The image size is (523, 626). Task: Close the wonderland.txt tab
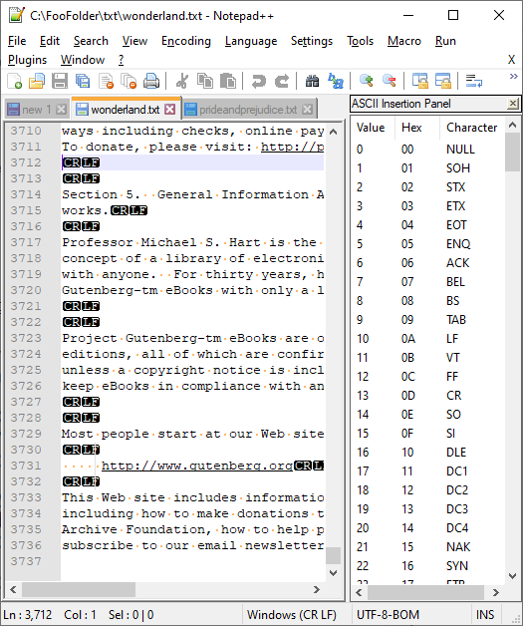point(170,109)
